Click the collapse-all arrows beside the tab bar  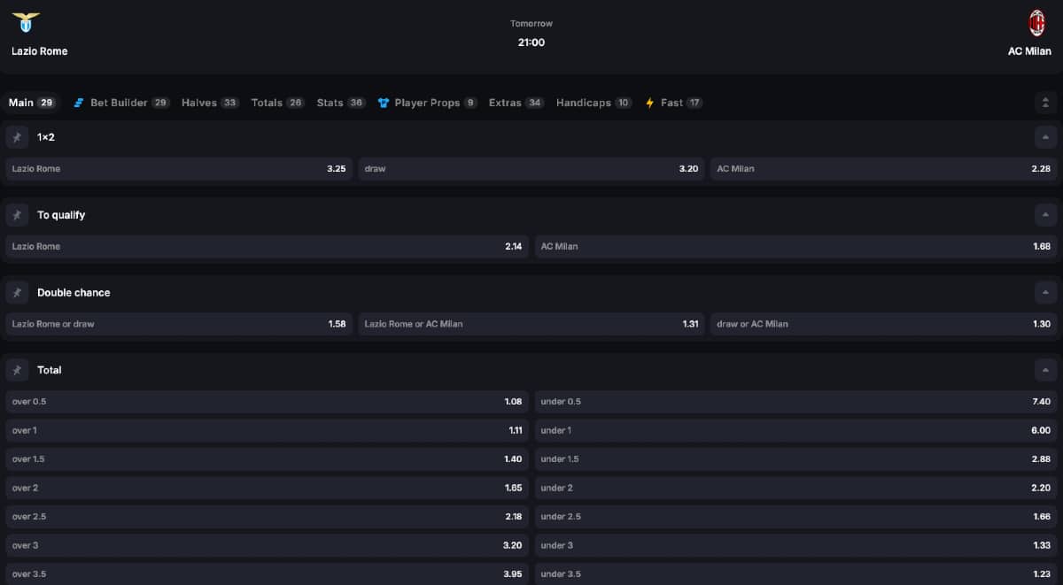coord(1046,102)
